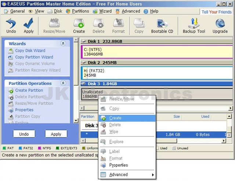Image resolution: width=235 pixels, height=181 pixels.
Task: Click disk map scroll right arrow
Action: (231, 108)
